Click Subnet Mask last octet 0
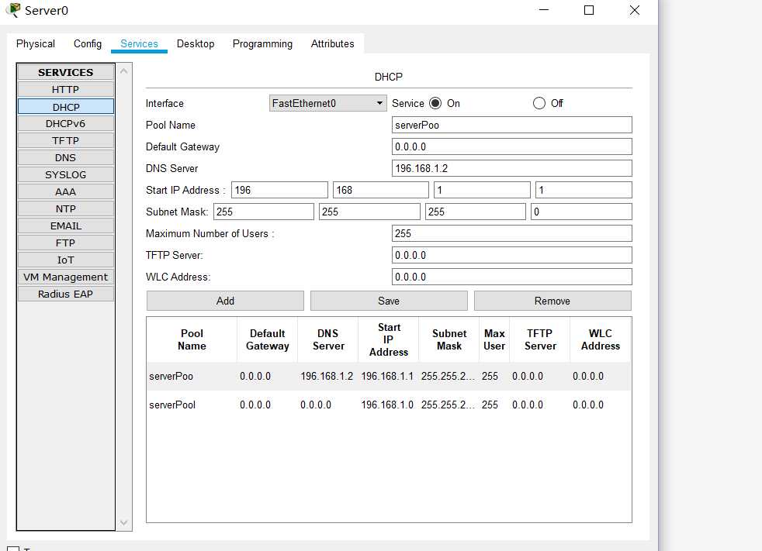 582,212
